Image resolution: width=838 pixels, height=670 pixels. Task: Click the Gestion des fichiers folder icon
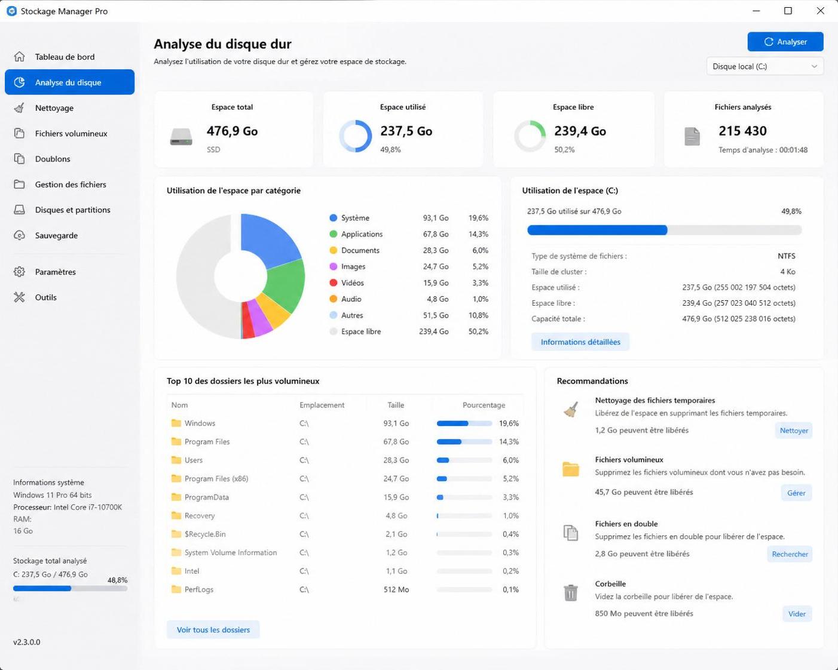20,185
